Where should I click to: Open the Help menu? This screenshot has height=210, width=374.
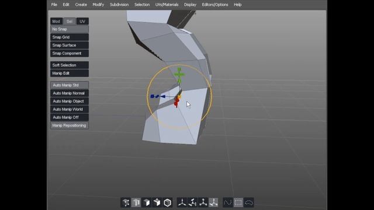[238, 5]
